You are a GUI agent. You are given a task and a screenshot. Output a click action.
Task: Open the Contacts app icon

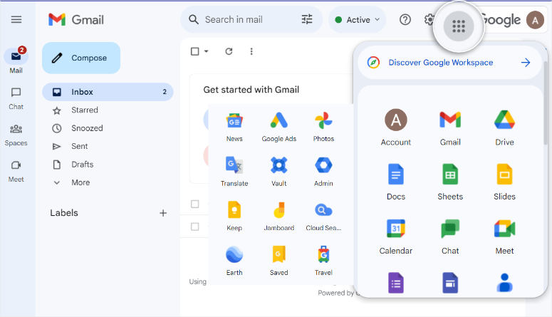504,283
